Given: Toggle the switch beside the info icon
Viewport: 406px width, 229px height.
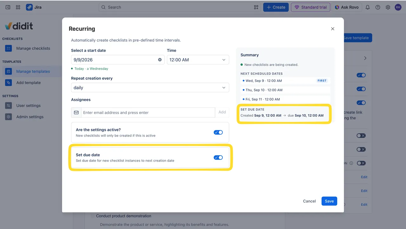Looking at the screenshot, I should [361, 163].
